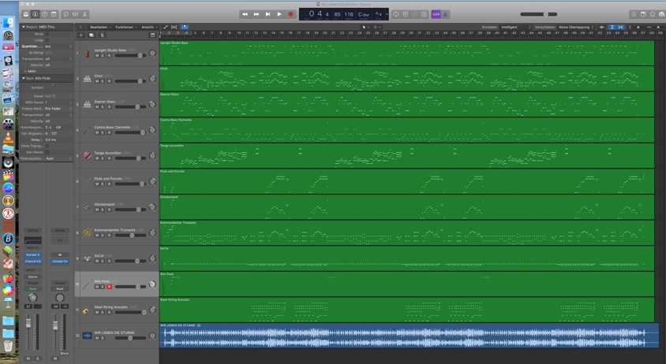Record-enable the Sopran Stacc track

click(109, 107)
